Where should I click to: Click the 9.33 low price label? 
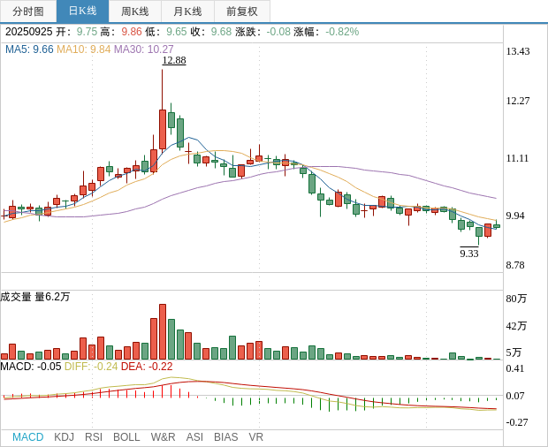tap(469, 254)
